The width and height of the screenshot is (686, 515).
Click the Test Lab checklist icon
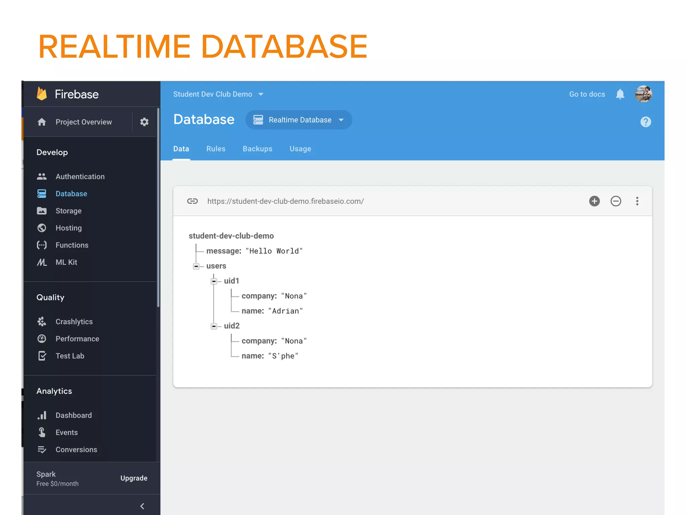(x=42, y=355)
